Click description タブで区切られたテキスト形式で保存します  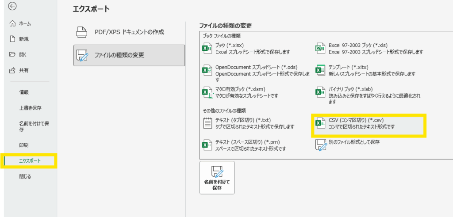(x=255, y=127)
